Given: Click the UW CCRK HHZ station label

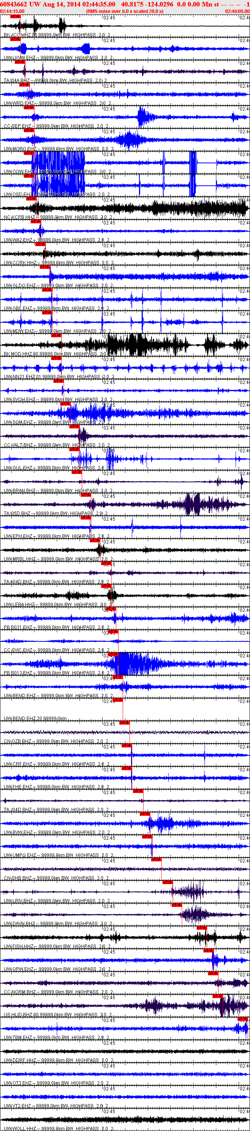Looking at the screenshot, I should (59, 263).
